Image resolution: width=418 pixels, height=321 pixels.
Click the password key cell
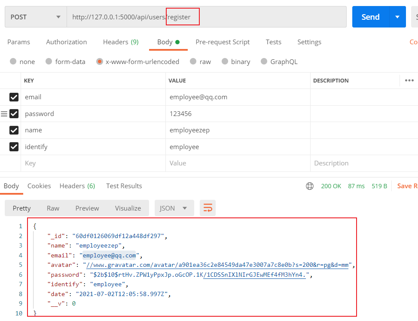[93, 114]
